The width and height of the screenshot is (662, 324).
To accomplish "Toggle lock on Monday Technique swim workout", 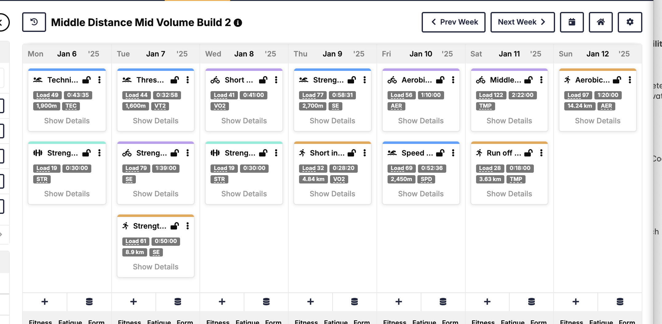I will (x=87, y=80).
